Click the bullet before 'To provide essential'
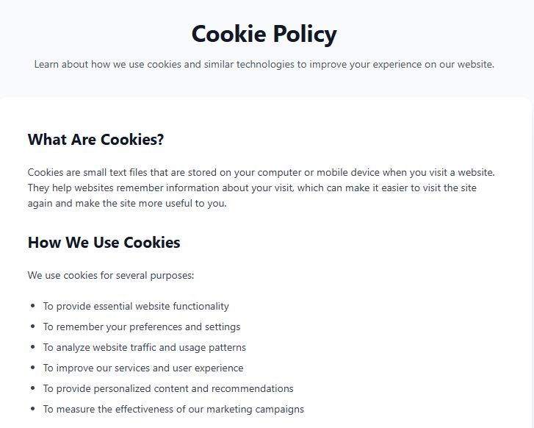Screen dimensions: 534x428 coord(33,306)
